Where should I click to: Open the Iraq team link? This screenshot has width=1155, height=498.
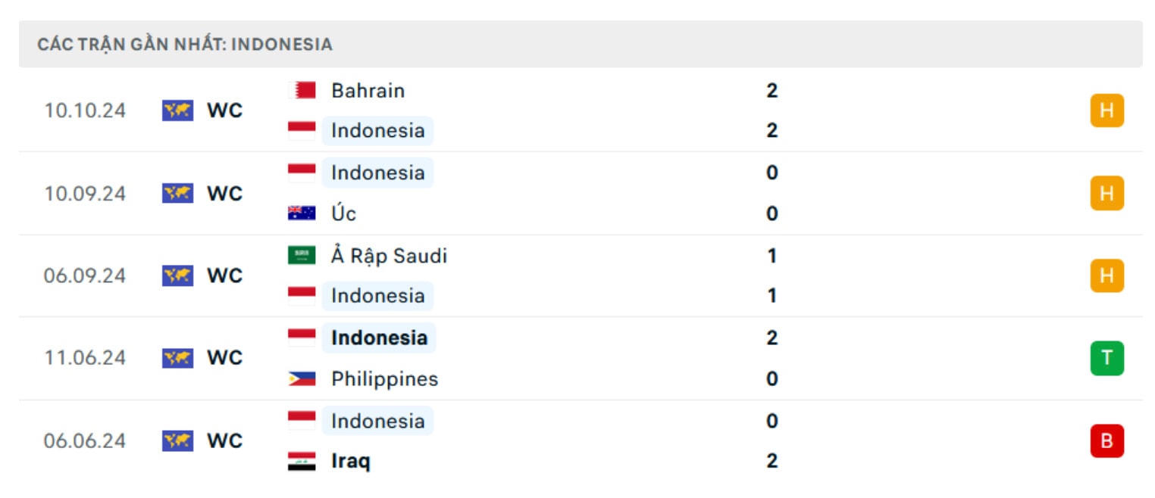[x=351, y=461]
